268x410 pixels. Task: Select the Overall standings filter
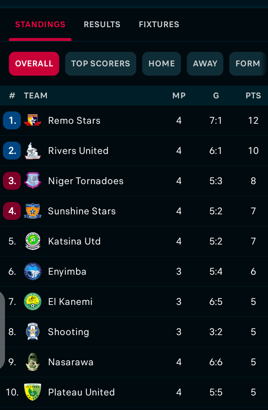34,64
